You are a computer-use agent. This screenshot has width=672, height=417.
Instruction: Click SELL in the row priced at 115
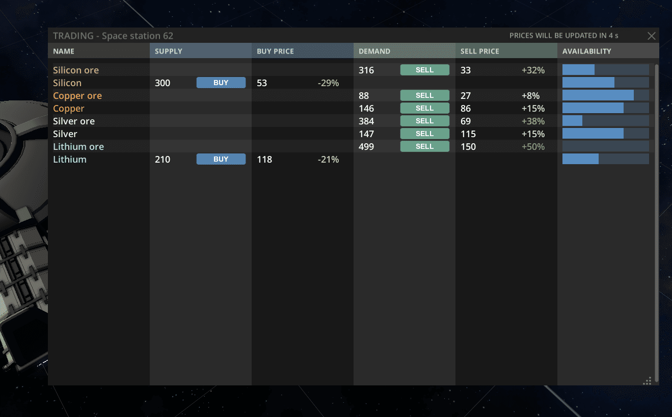click(x=425, y=134)
